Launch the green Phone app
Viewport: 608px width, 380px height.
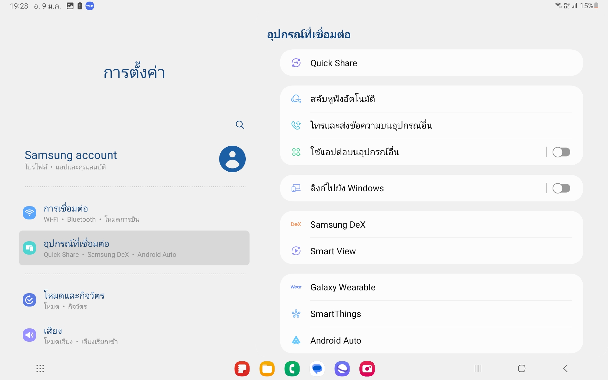(292, 369)
